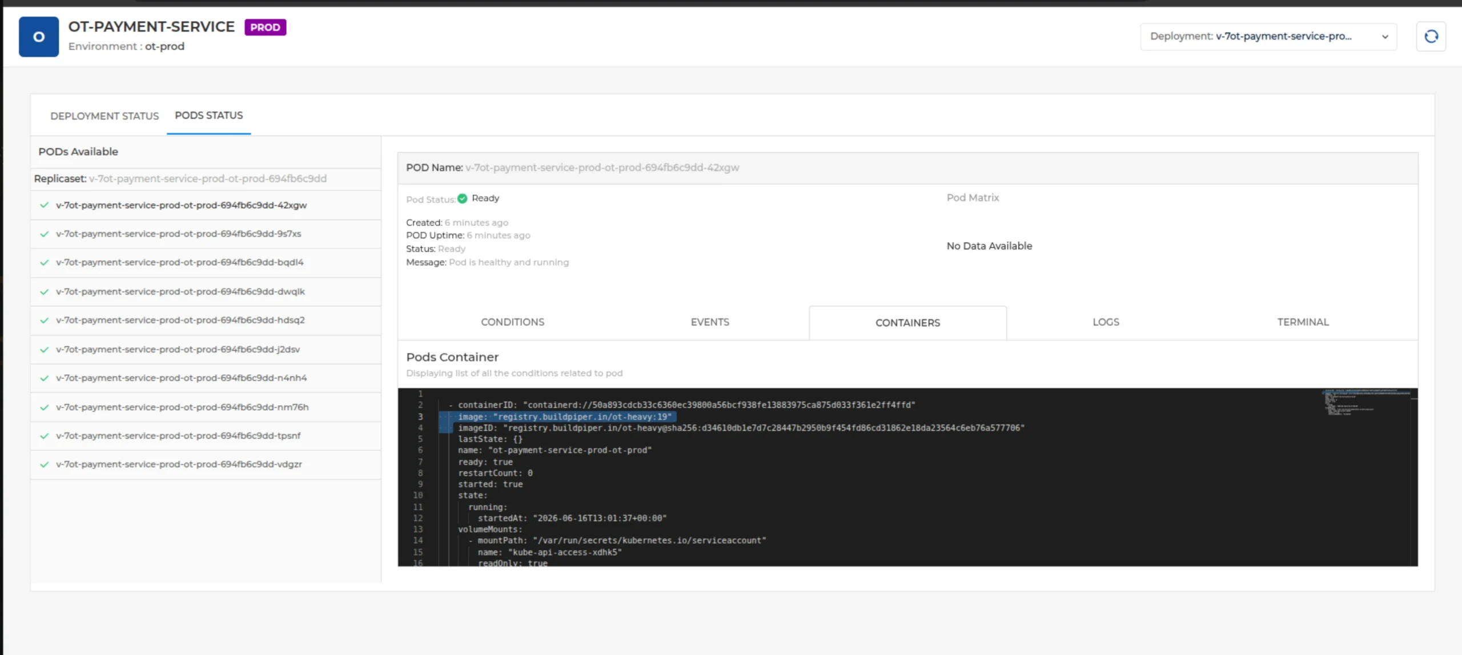Image resolution: width=1462 pixels, height=655 pixels.
Task: Select pod ending in j2dsv
Action: 206,349
